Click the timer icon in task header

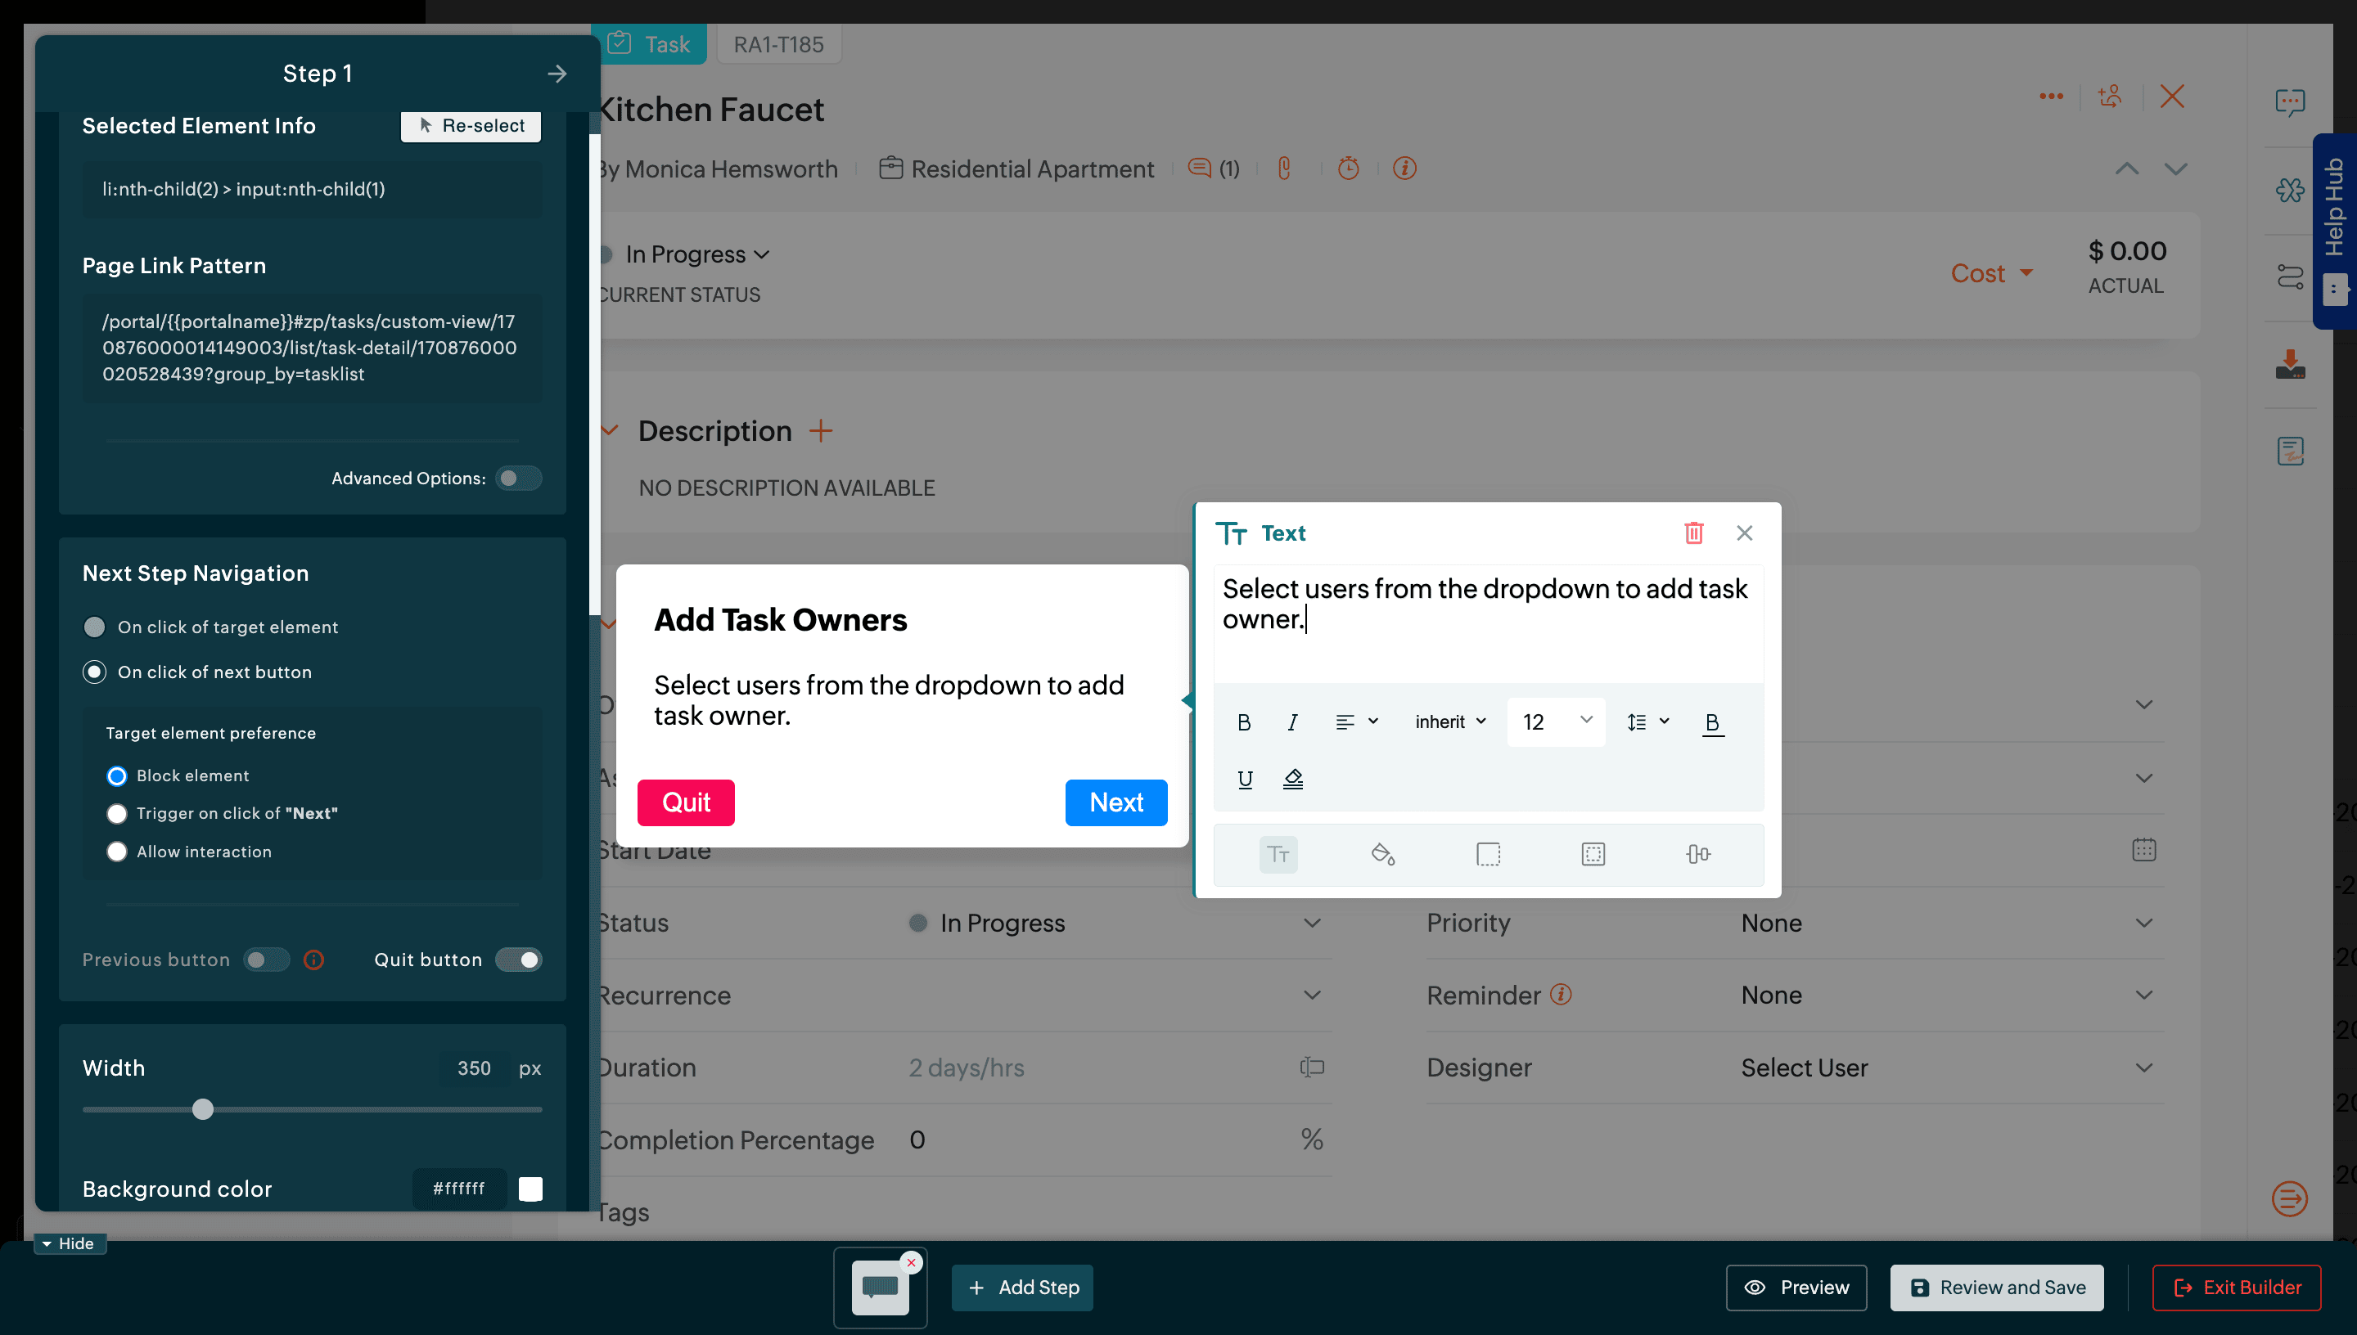click(1347, 169)
